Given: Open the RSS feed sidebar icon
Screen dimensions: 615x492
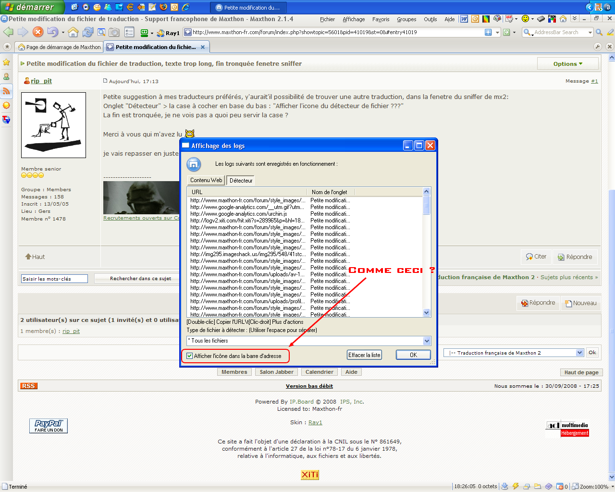Looking at the screenshot, I should point(6,91).
